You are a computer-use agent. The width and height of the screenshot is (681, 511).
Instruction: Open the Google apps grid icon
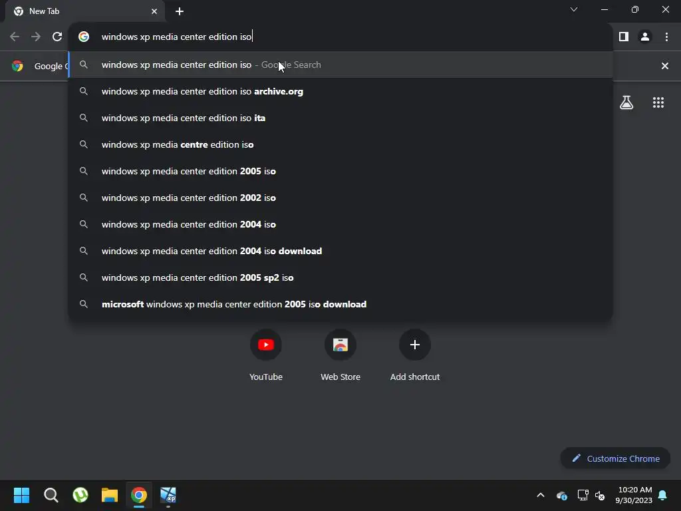click(x=658, y=102)
